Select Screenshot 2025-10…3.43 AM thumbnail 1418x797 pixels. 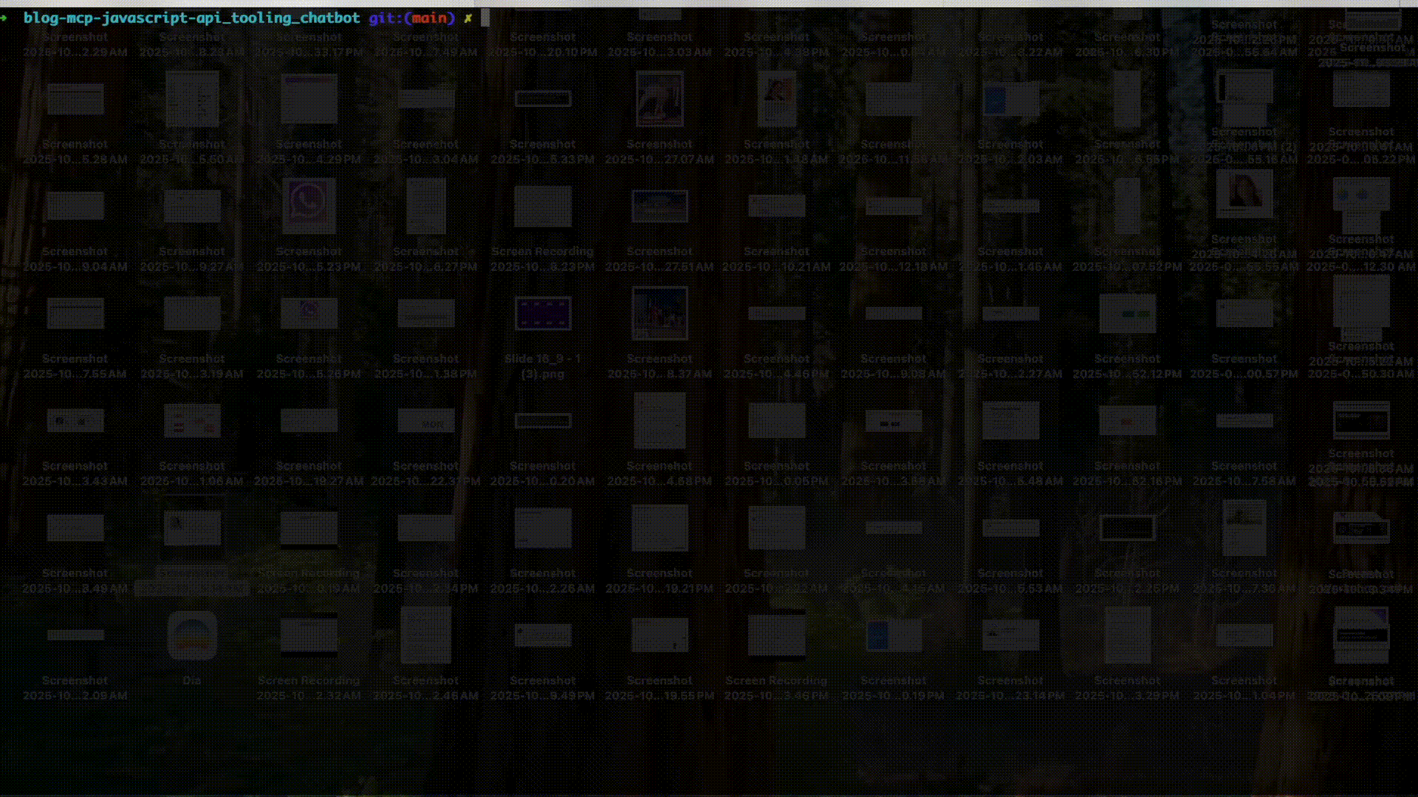pos(75,421)
